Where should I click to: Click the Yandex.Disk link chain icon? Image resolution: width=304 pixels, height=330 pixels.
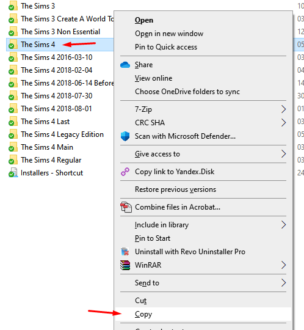pos(125,172)
